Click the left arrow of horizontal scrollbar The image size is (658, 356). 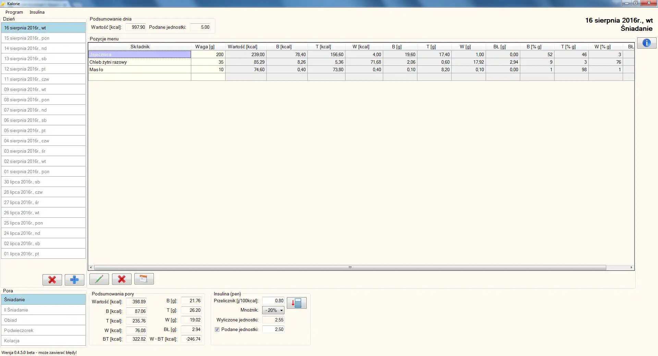(x=91, y=267)
